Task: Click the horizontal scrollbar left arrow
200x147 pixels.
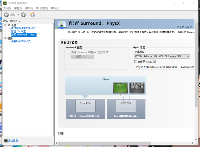Action: [x=56, y=143]
